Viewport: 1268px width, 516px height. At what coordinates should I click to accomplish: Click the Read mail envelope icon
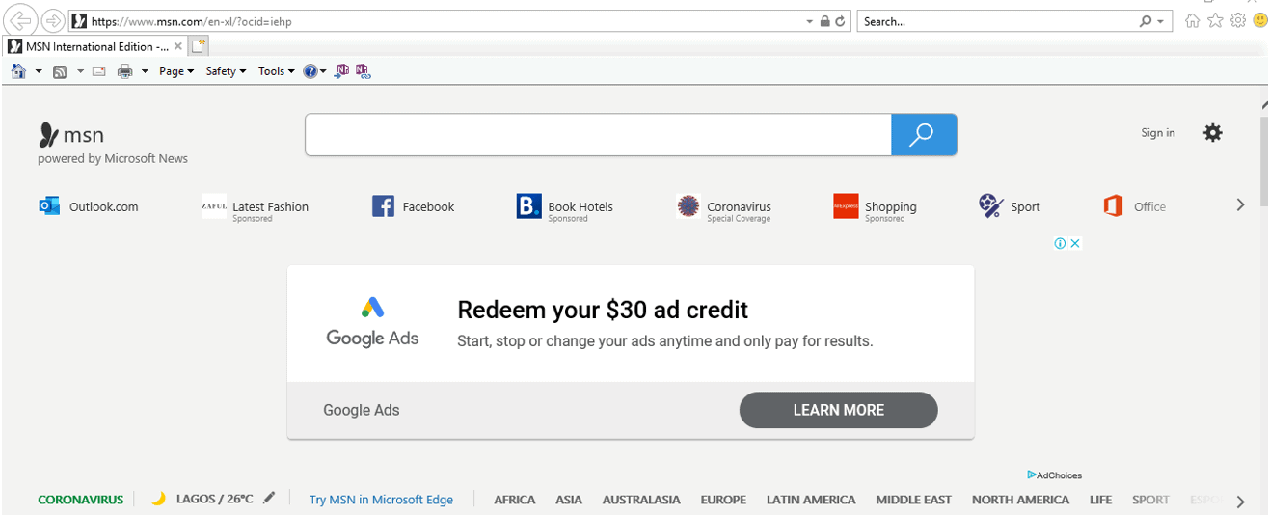click(98, 71)
